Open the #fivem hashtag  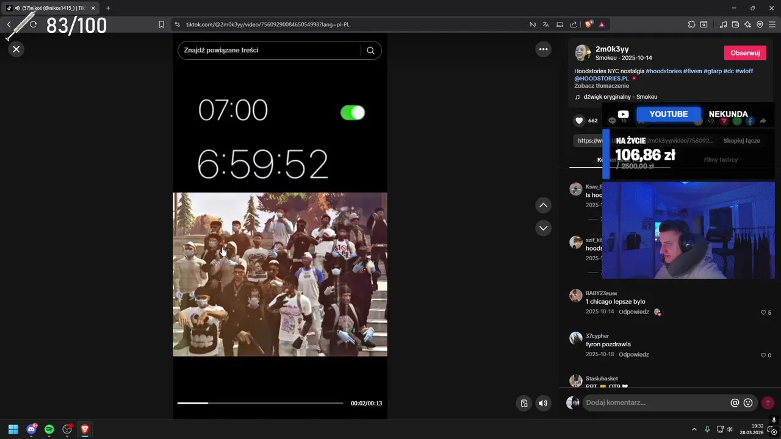(x=693, y=71)
